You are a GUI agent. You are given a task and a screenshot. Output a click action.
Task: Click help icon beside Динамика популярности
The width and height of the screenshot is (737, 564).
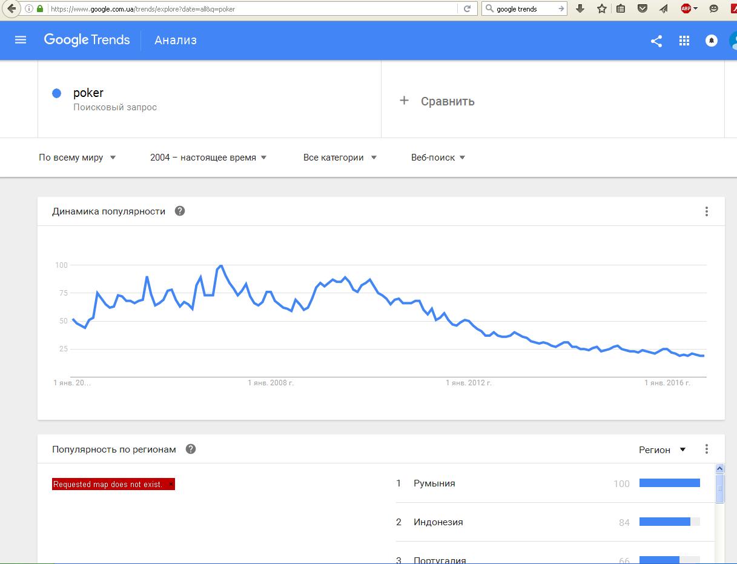pyautogui.click(x=180, y=211)
